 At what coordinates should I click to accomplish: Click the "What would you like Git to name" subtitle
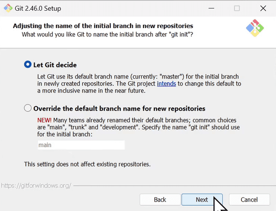click(108, 35)
